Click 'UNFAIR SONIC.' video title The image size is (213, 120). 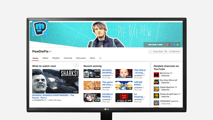click(x=138, y=83)
